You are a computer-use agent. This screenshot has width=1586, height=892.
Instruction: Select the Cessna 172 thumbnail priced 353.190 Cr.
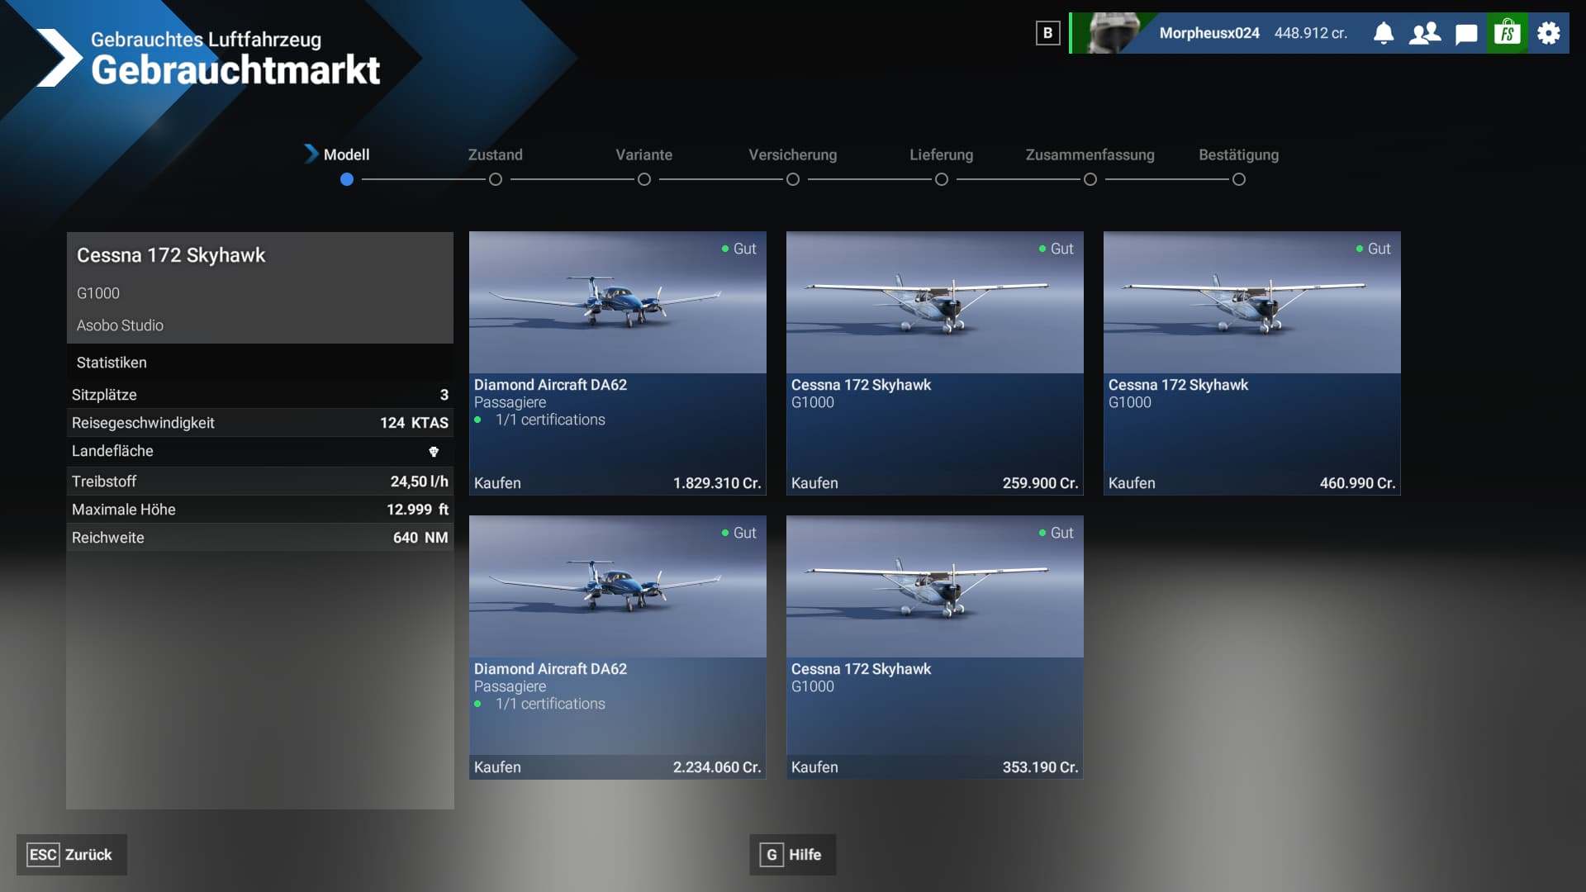934,586
